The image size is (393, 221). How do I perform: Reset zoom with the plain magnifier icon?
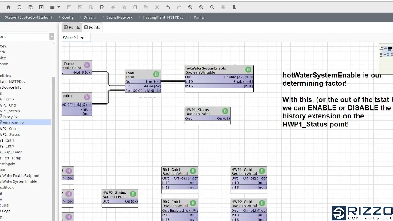coord(212,7)
